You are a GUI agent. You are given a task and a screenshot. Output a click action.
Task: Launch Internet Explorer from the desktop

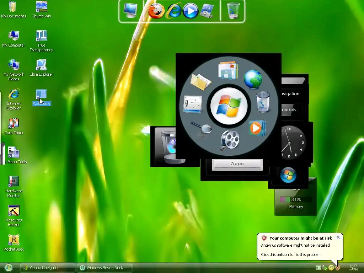point(14,100)
